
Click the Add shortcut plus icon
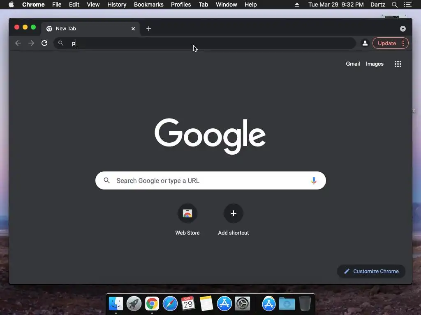[234, 213]
